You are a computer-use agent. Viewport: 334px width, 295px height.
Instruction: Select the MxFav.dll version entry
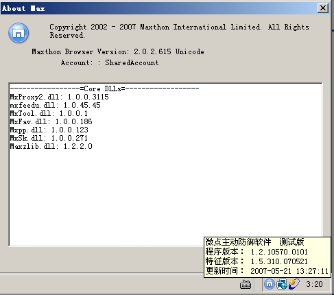pos(51,121)
